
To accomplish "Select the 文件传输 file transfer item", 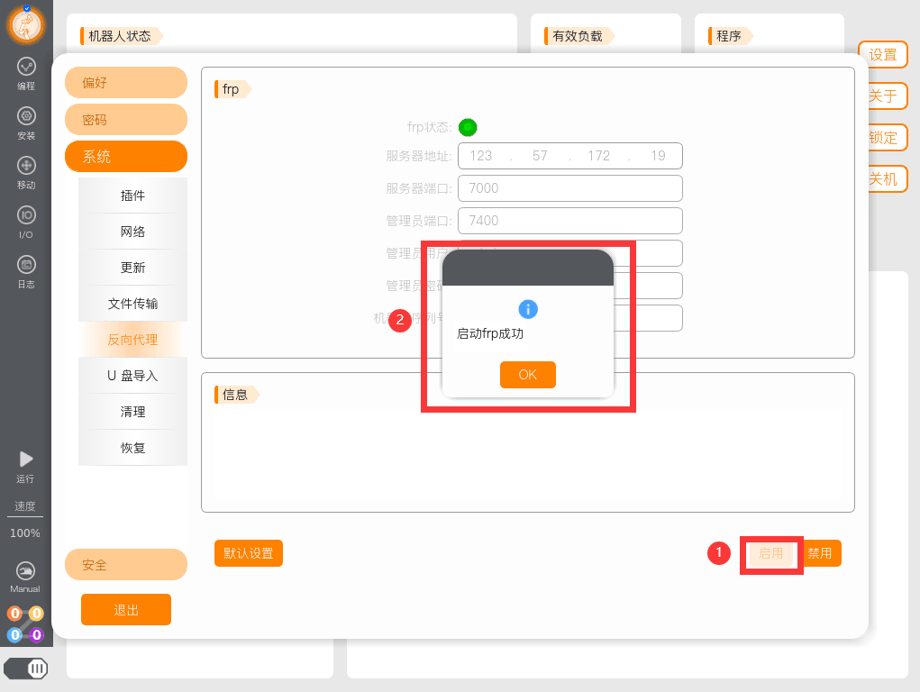I will tap(132, 304).
